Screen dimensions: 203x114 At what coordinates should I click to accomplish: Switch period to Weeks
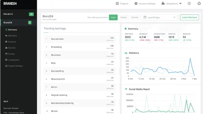[123, 17]
